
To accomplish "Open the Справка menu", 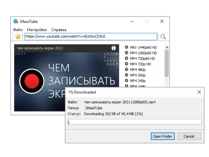I will point(59,29).
